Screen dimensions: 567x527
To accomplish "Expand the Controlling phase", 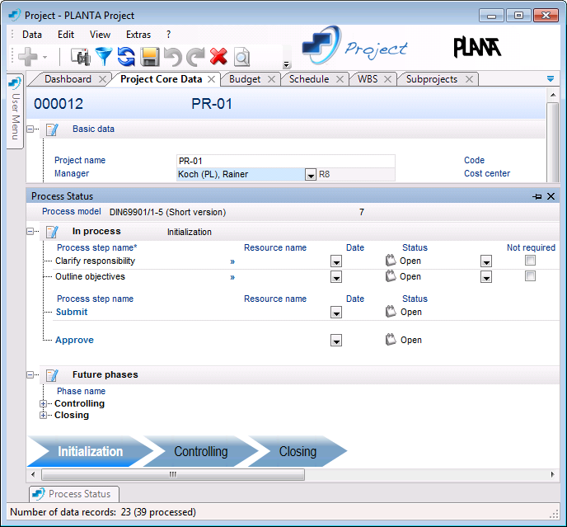I will coord(43,403).
